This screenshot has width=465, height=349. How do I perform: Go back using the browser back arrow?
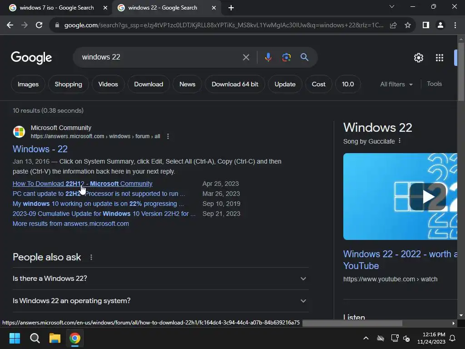click(10, 25)
